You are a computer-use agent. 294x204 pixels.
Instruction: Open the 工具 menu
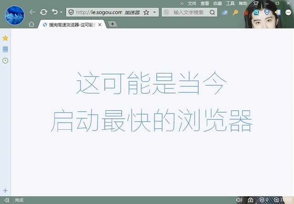coord(230,3)
